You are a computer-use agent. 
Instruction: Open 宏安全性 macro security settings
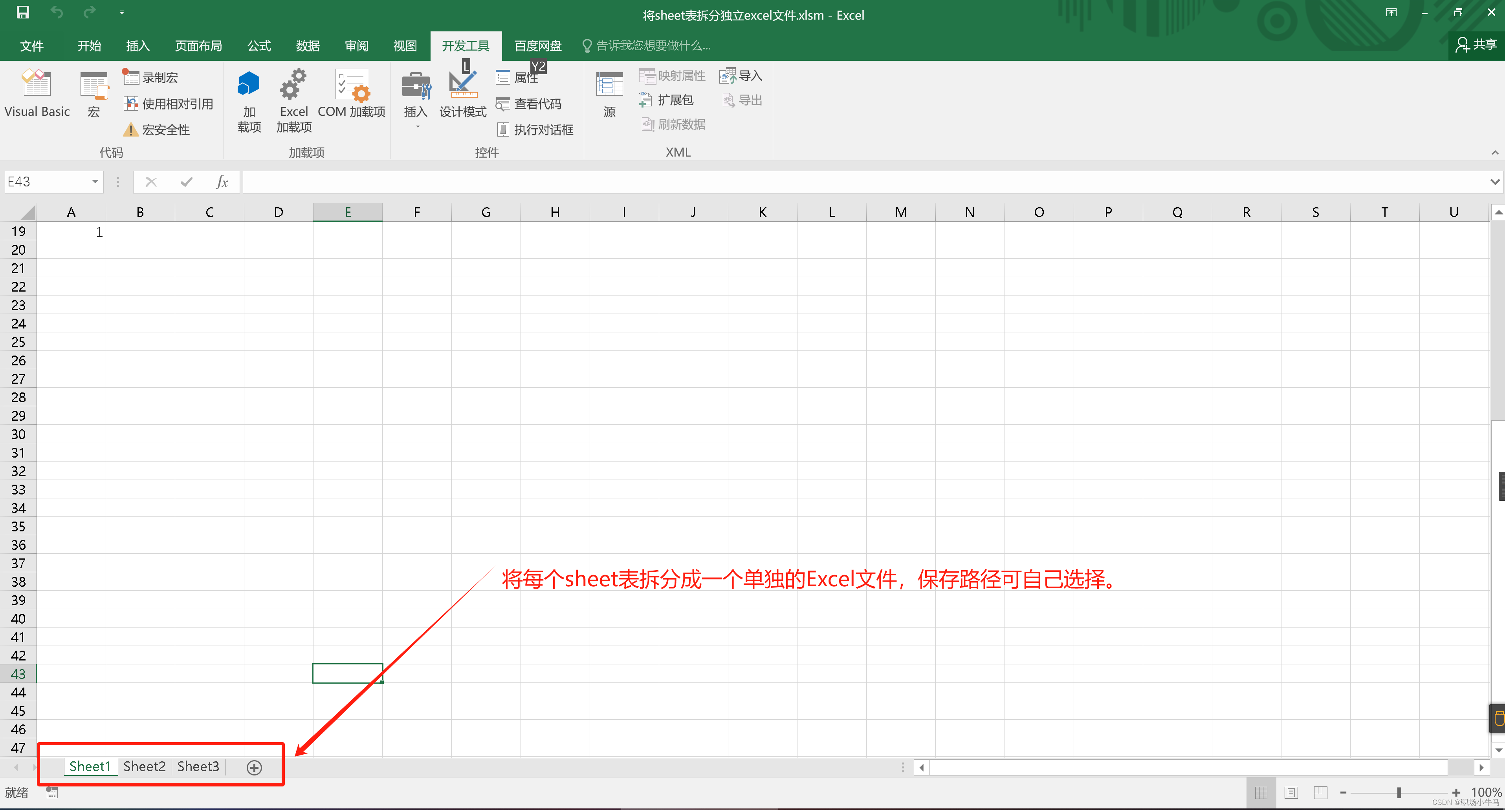[158, 129]
